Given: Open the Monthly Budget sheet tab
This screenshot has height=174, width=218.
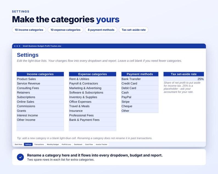Looking at the screenshot, I should (x=53, y=144).
